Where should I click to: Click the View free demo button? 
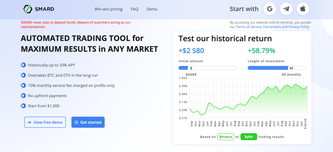click(45, 122)
